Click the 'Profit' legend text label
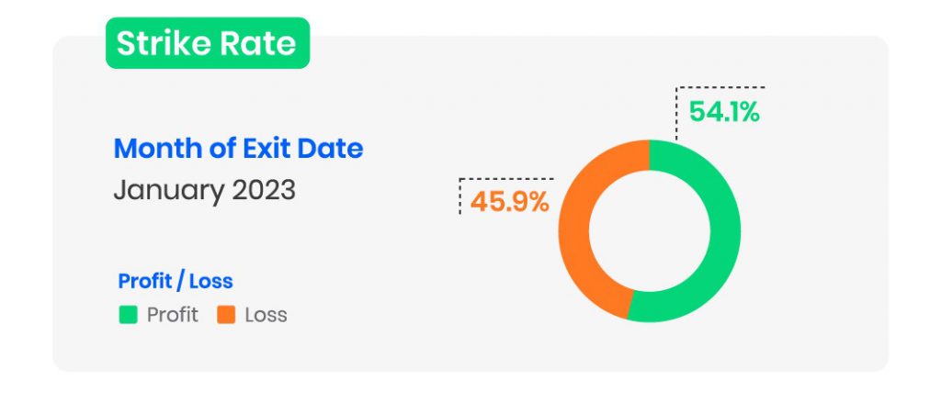This screenshot has height=403, width=941. coord(172,315)
